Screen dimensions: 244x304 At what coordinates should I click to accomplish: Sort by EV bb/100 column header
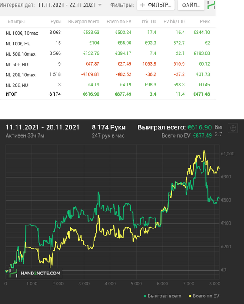pyautogui.click(x=174, y=22)
